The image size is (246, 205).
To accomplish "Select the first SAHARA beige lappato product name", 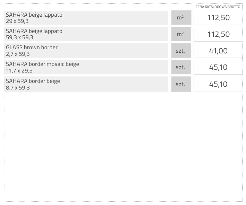I will 34,15.
